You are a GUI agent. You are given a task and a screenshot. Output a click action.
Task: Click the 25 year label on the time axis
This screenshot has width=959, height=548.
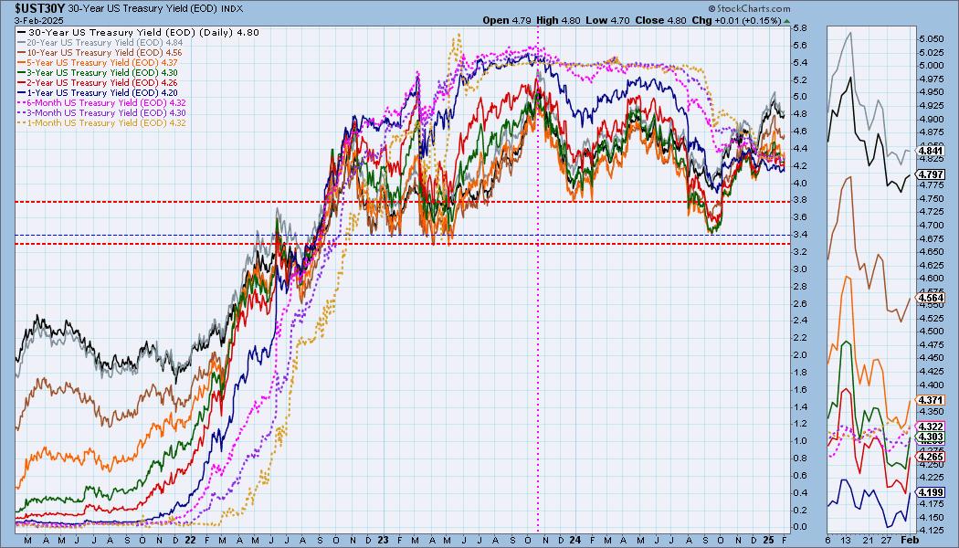point(767,540)
